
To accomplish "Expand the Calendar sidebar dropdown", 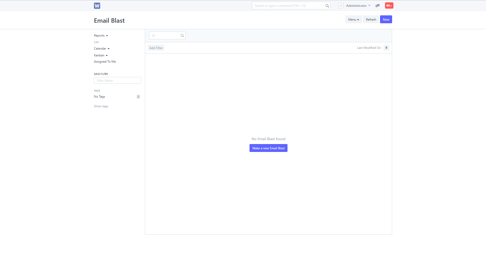I will point(102,49).
